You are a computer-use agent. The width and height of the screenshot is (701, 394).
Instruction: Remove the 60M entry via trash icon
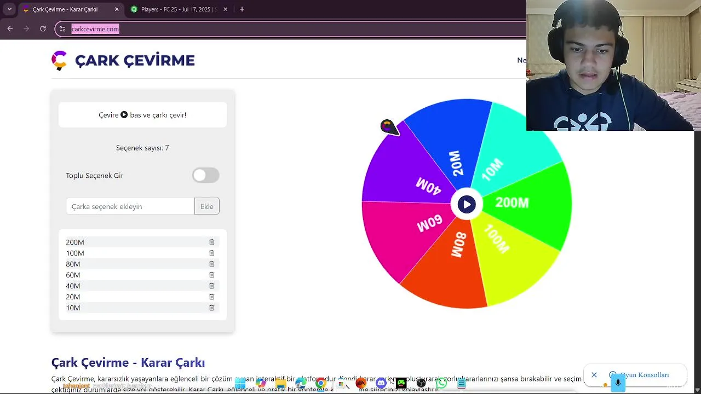[x=211, y=275]
